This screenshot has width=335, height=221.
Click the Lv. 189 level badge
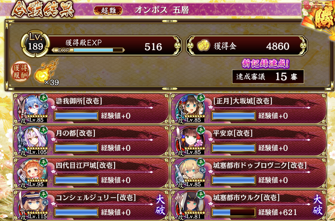[35, 43]
